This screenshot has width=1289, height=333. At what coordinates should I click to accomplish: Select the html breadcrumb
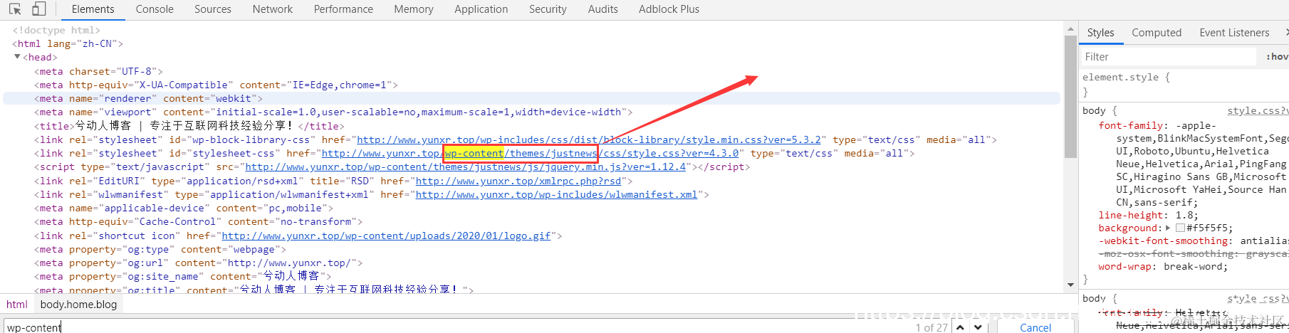coord(17,304)
